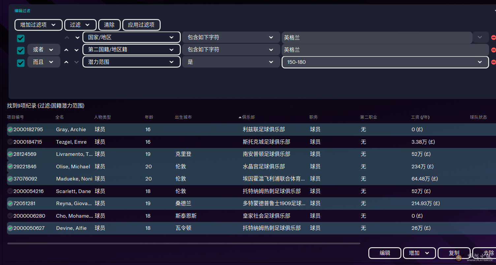Move the 潜力范围 filter row up
Image resolution: width=496 pixels, height=265 pixels.
66,62
